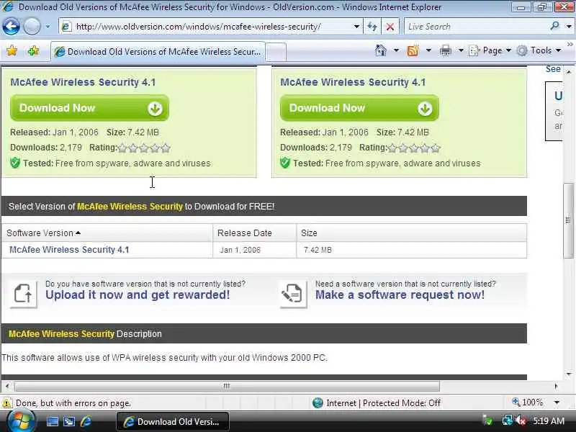The height and width of the screenshot is (432, 576).
Task: Stop loading with the red X icon
Action: tap(390, 27)
